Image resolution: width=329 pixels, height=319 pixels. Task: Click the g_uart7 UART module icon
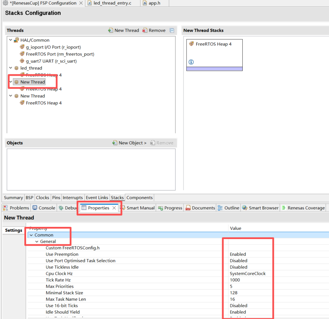(22, 61)
